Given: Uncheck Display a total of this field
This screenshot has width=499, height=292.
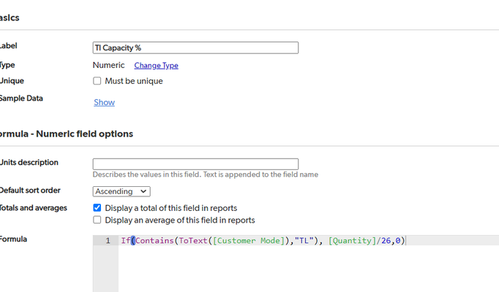Looking at the screenshot, I should click(x=97, y=207).
